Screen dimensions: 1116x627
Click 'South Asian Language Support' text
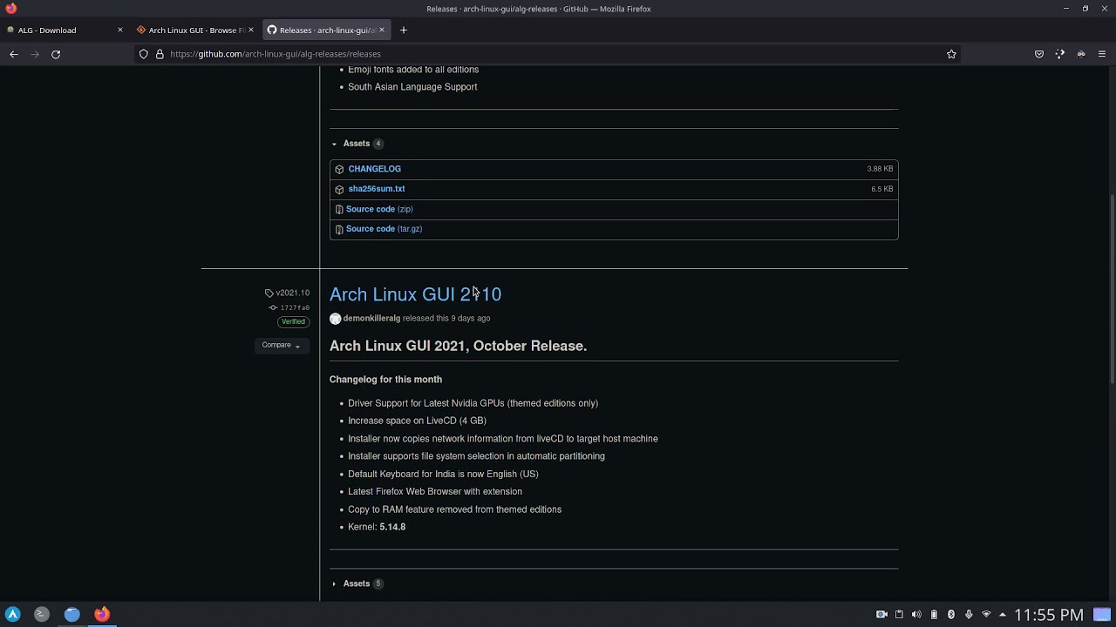412,87
